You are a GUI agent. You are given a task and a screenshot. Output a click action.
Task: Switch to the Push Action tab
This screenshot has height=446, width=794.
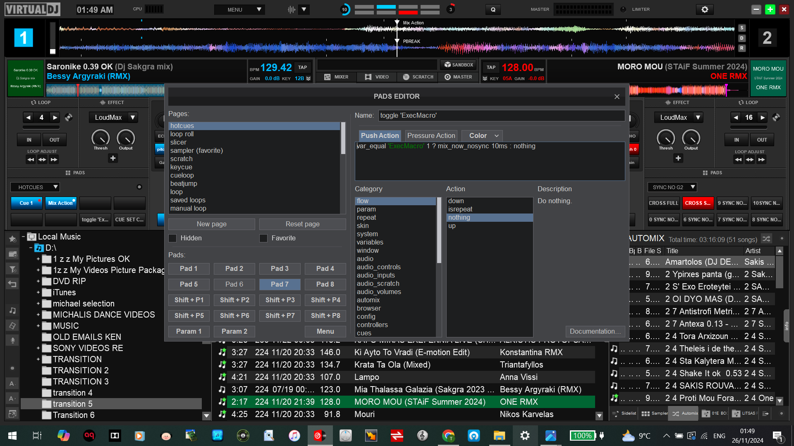[x=380, y=135]
